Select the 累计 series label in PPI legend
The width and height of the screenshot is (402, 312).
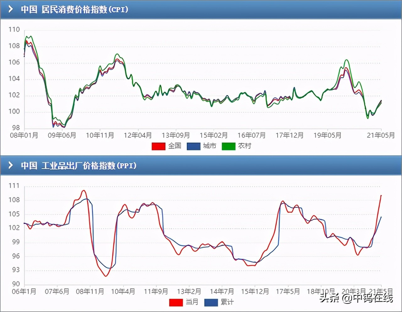click(227, 302)
